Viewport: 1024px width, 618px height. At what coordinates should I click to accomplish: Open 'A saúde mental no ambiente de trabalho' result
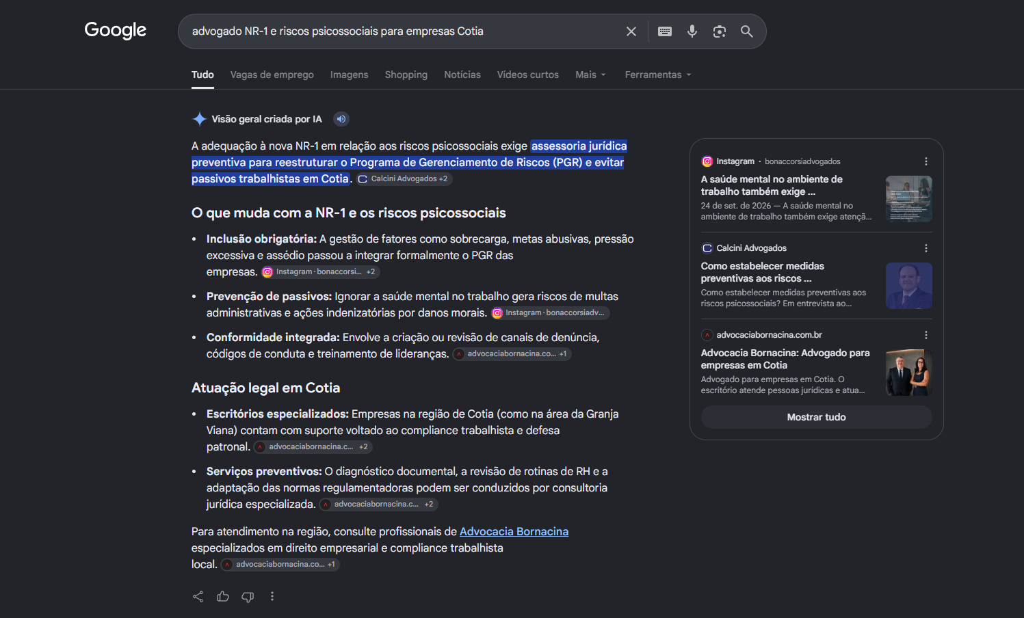[772, 185]
